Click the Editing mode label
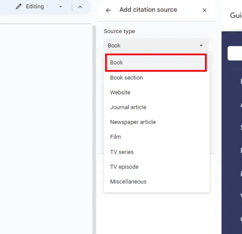The image size is (242, 234). click(35, 7)
